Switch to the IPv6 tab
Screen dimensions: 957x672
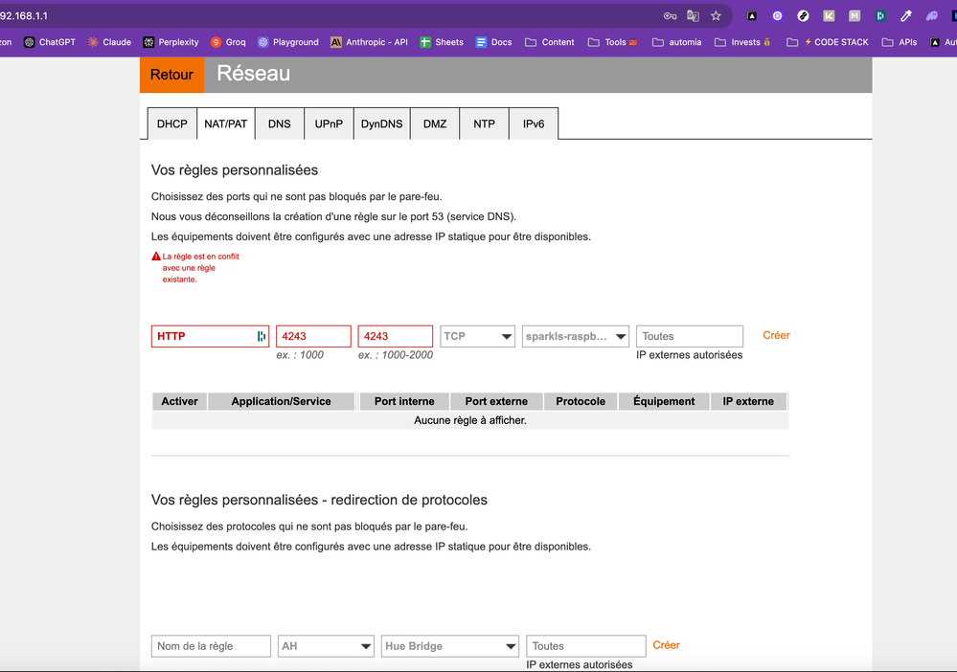(533, 123)
